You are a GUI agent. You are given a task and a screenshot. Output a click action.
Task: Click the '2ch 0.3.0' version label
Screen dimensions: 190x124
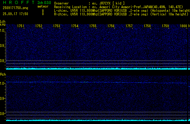tap(44, 3)
